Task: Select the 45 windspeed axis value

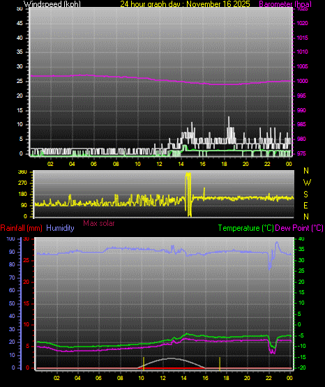Action: [x=20, y=23]
